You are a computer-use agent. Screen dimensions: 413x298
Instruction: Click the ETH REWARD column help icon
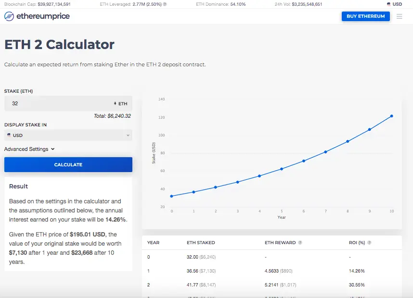[300, 243]
